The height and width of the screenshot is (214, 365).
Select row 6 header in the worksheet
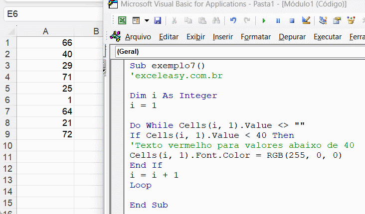[7, 100]
